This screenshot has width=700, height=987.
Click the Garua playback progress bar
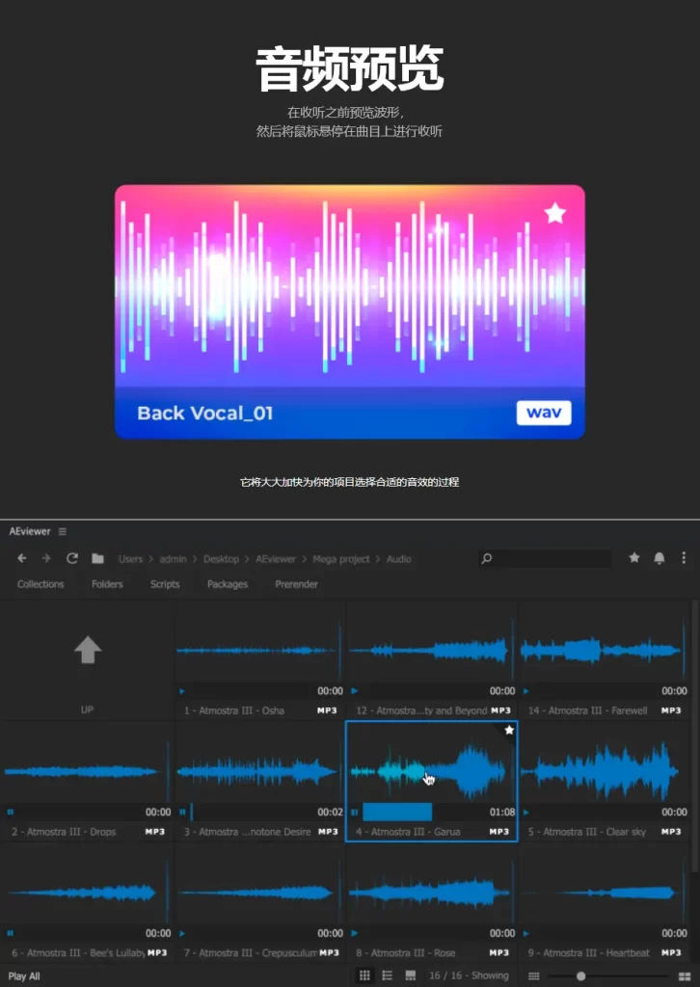[x=423, y=812]
